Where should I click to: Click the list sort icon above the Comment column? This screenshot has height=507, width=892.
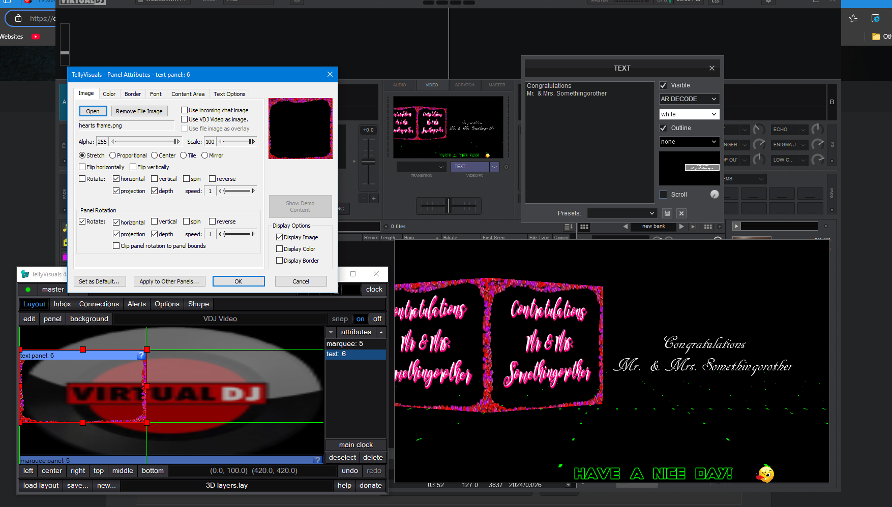pos(568,227)
